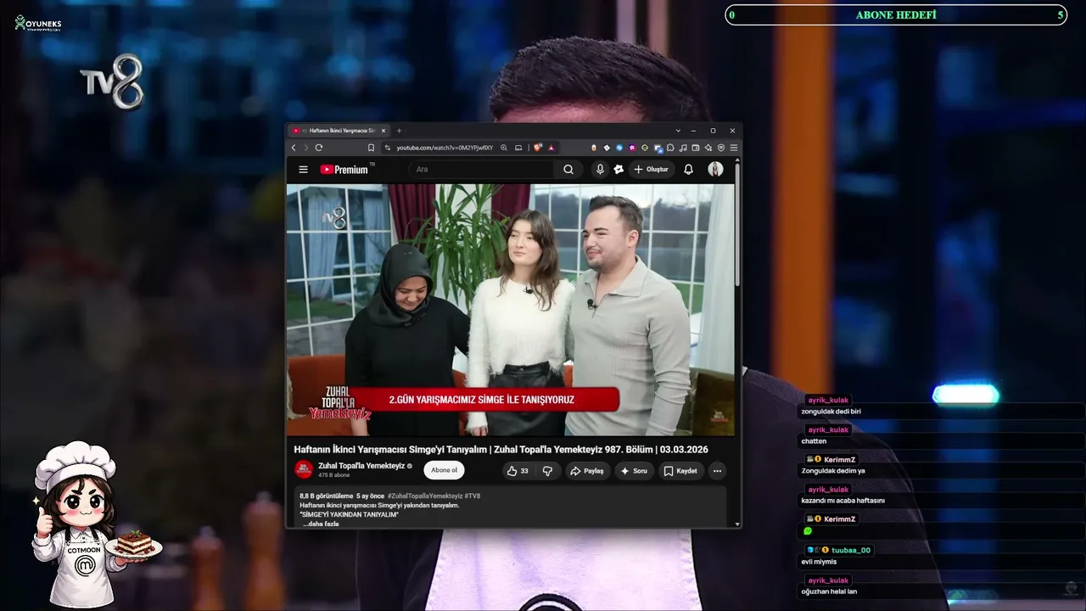The height and width of the screenshot is (611, 1086).
Task: Click the #ZuhalTopallaYemekteyiz hashtag
Action: [425, 496]
